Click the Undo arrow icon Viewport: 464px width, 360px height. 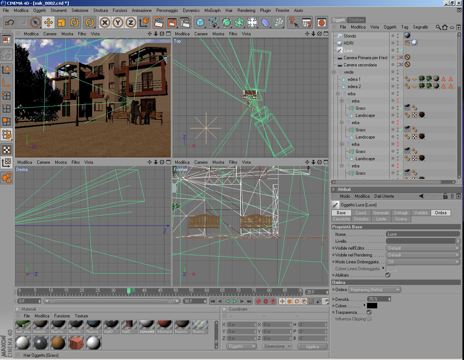pos(9,23)
